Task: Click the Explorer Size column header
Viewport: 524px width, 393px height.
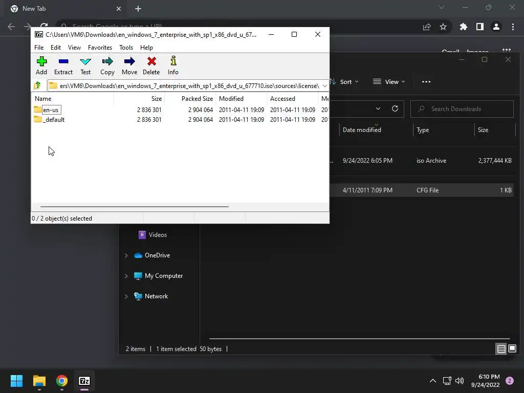Action: tap(495, 130)
